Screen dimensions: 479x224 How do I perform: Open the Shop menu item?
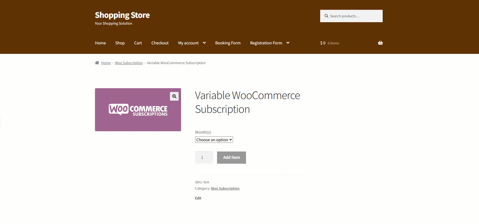coord(120,43)
